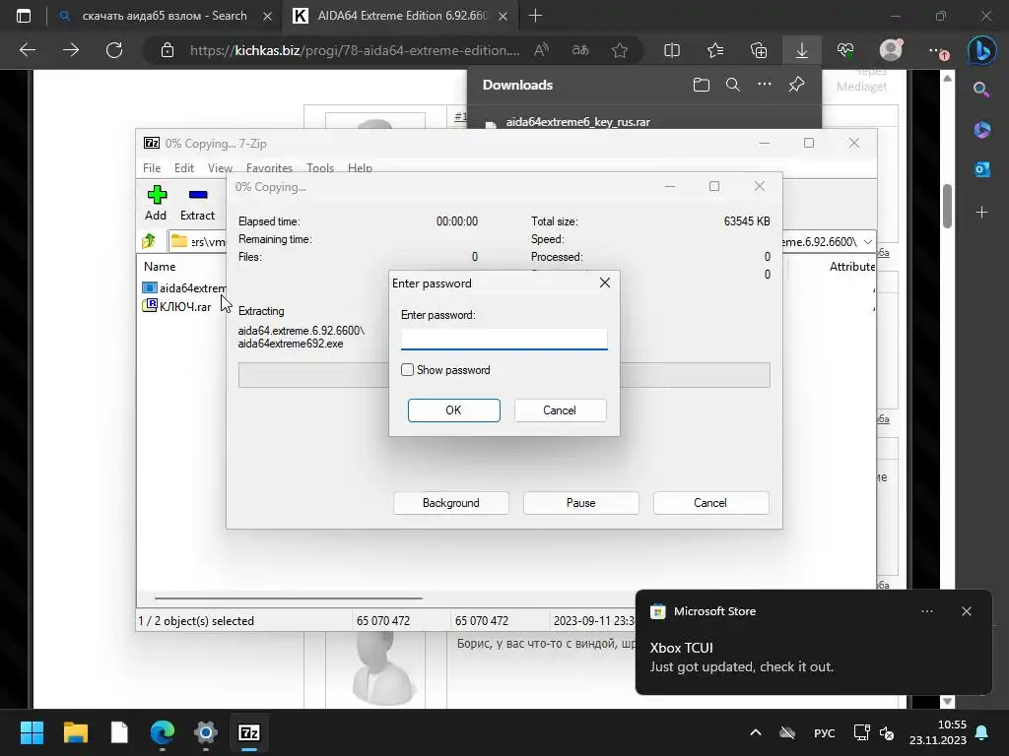Search downloads with magnifier icon

[733, 85]
